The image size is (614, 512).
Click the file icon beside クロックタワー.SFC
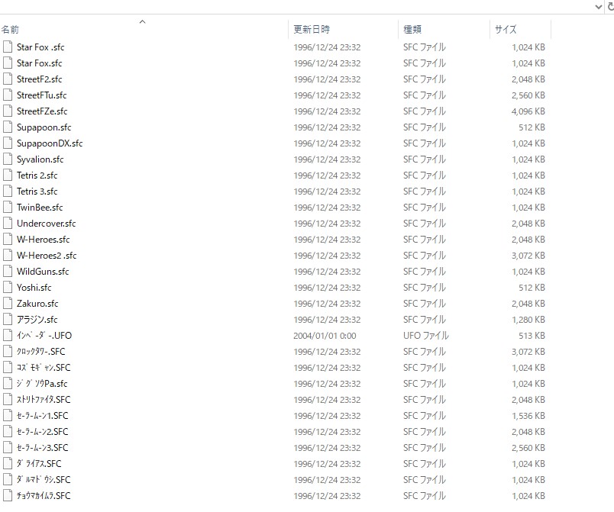pos(8,352)
